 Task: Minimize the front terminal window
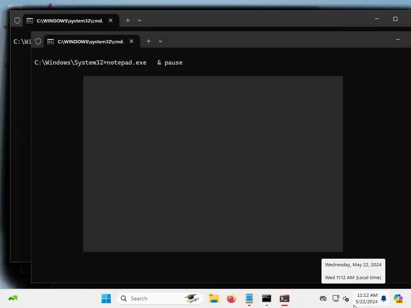point(398,40)
